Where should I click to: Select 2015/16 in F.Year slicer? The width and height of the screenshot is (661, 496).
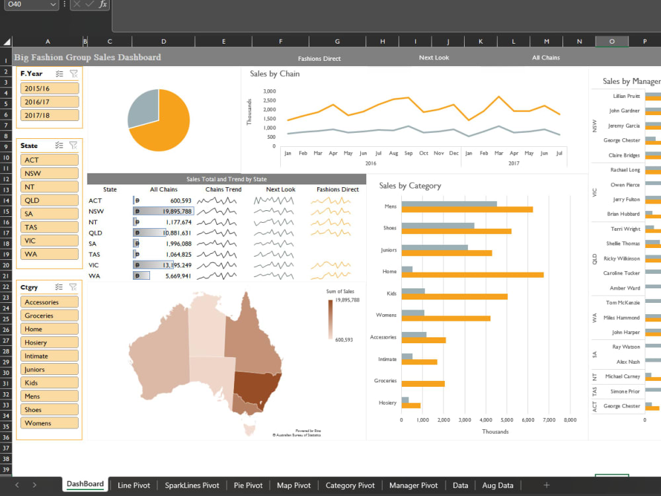50,89
